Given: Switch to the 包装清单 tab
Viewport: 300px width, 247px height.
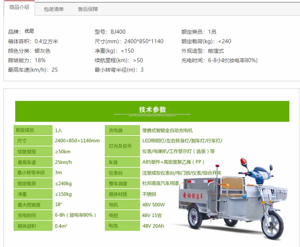Looking at the screenshot, I should [54, 9].
